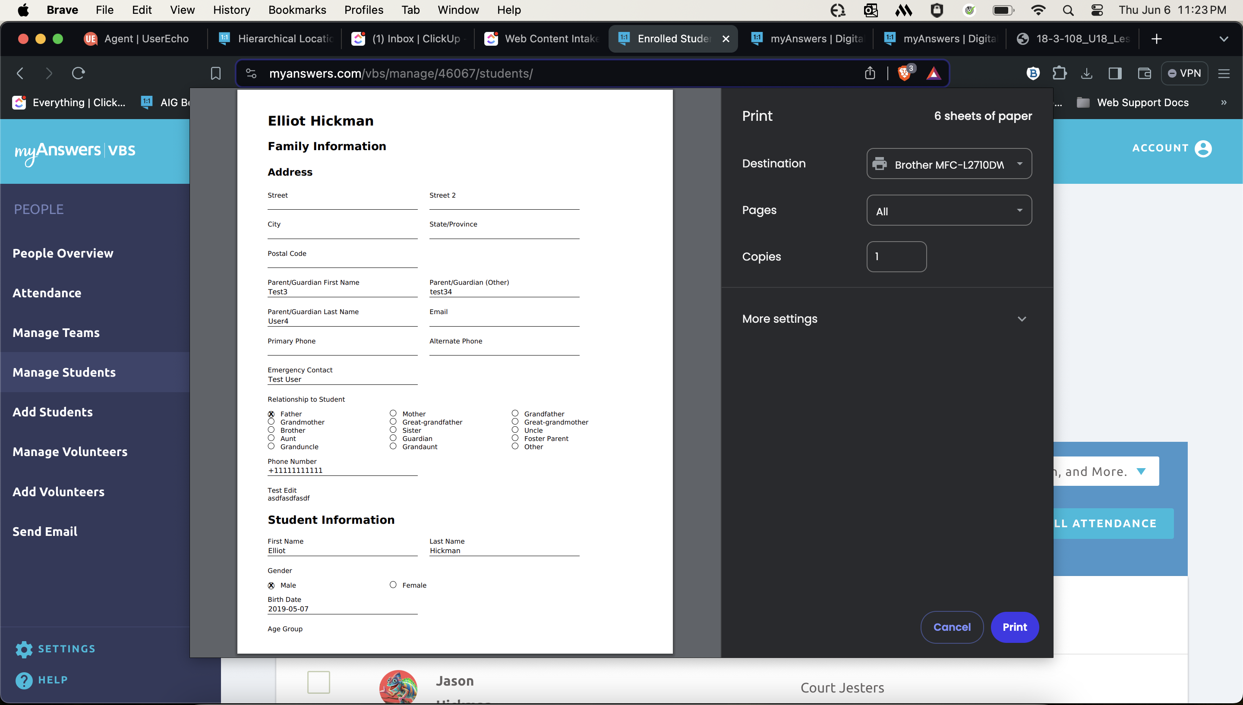
Task: Open Bitwarden extension icon
Action: click(1032, 73)
